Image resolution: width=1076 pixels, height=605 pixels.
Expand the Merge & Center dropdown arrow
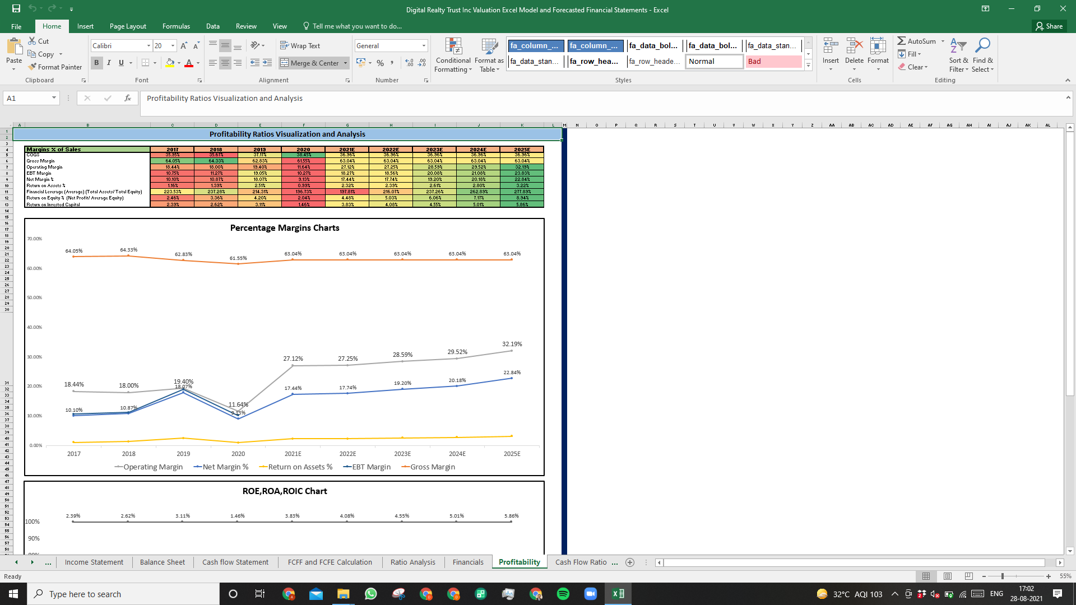click(x=345, y=63)
